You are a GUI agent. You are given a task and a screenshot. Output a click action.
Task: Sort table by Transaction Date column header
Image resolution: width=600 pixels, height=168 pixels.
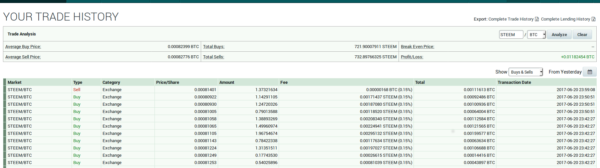[514, 82]
